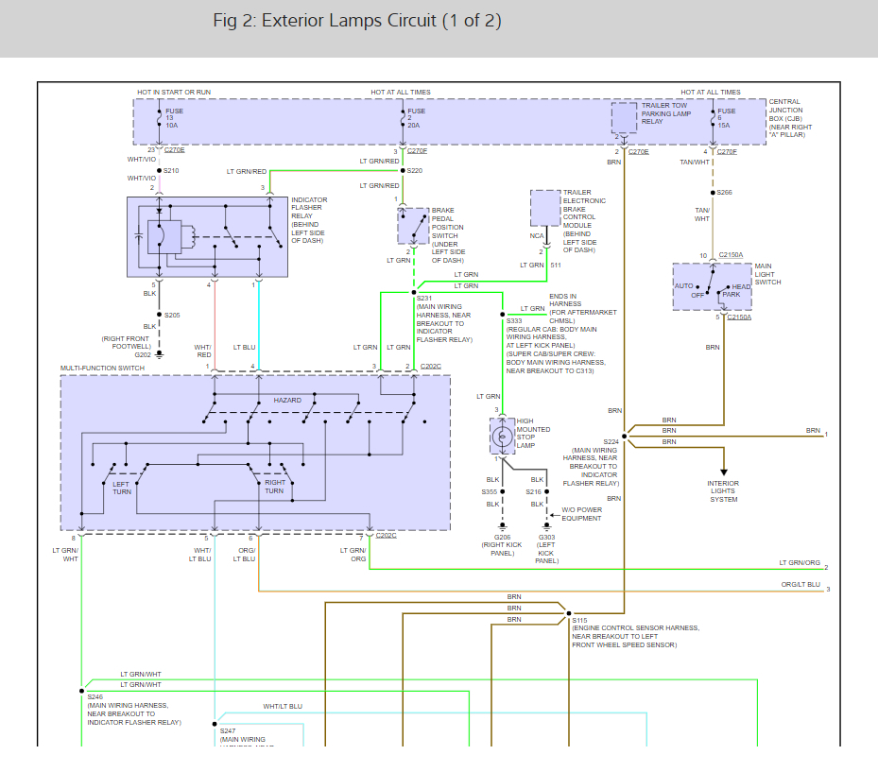Click the Brake Pedal Position Switch symbol

(x=413, y=226)
